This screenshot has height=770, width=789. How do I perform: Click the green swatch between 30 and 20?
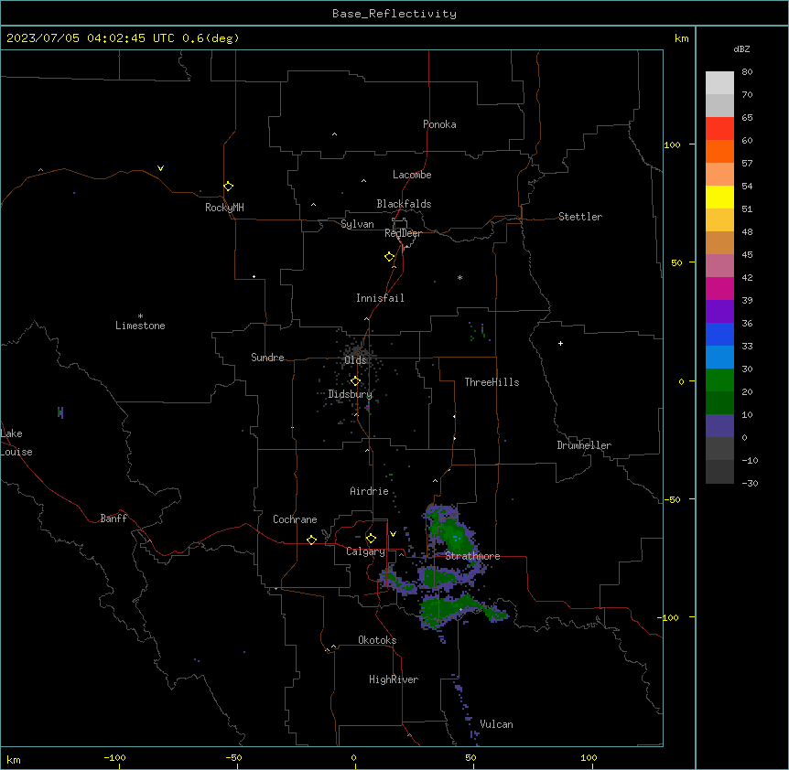coord(719,380)
